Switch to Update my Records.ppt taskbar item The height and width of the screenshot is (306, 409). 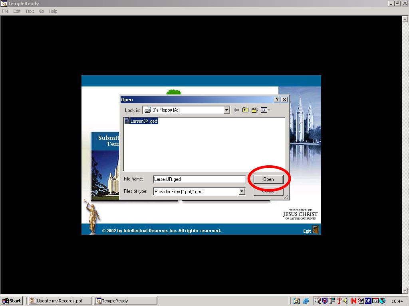coord(60,301)
